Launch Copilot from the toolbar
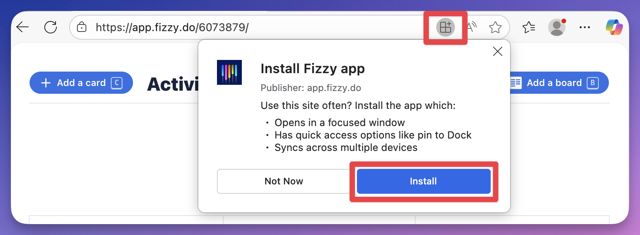 (x=614, y=27)
